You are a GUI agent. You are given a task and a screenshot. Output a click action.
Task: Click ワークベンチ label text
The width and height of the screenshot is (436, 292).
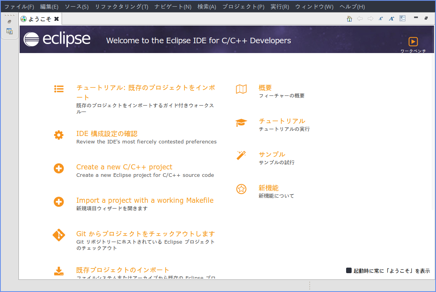coord(413,51)
